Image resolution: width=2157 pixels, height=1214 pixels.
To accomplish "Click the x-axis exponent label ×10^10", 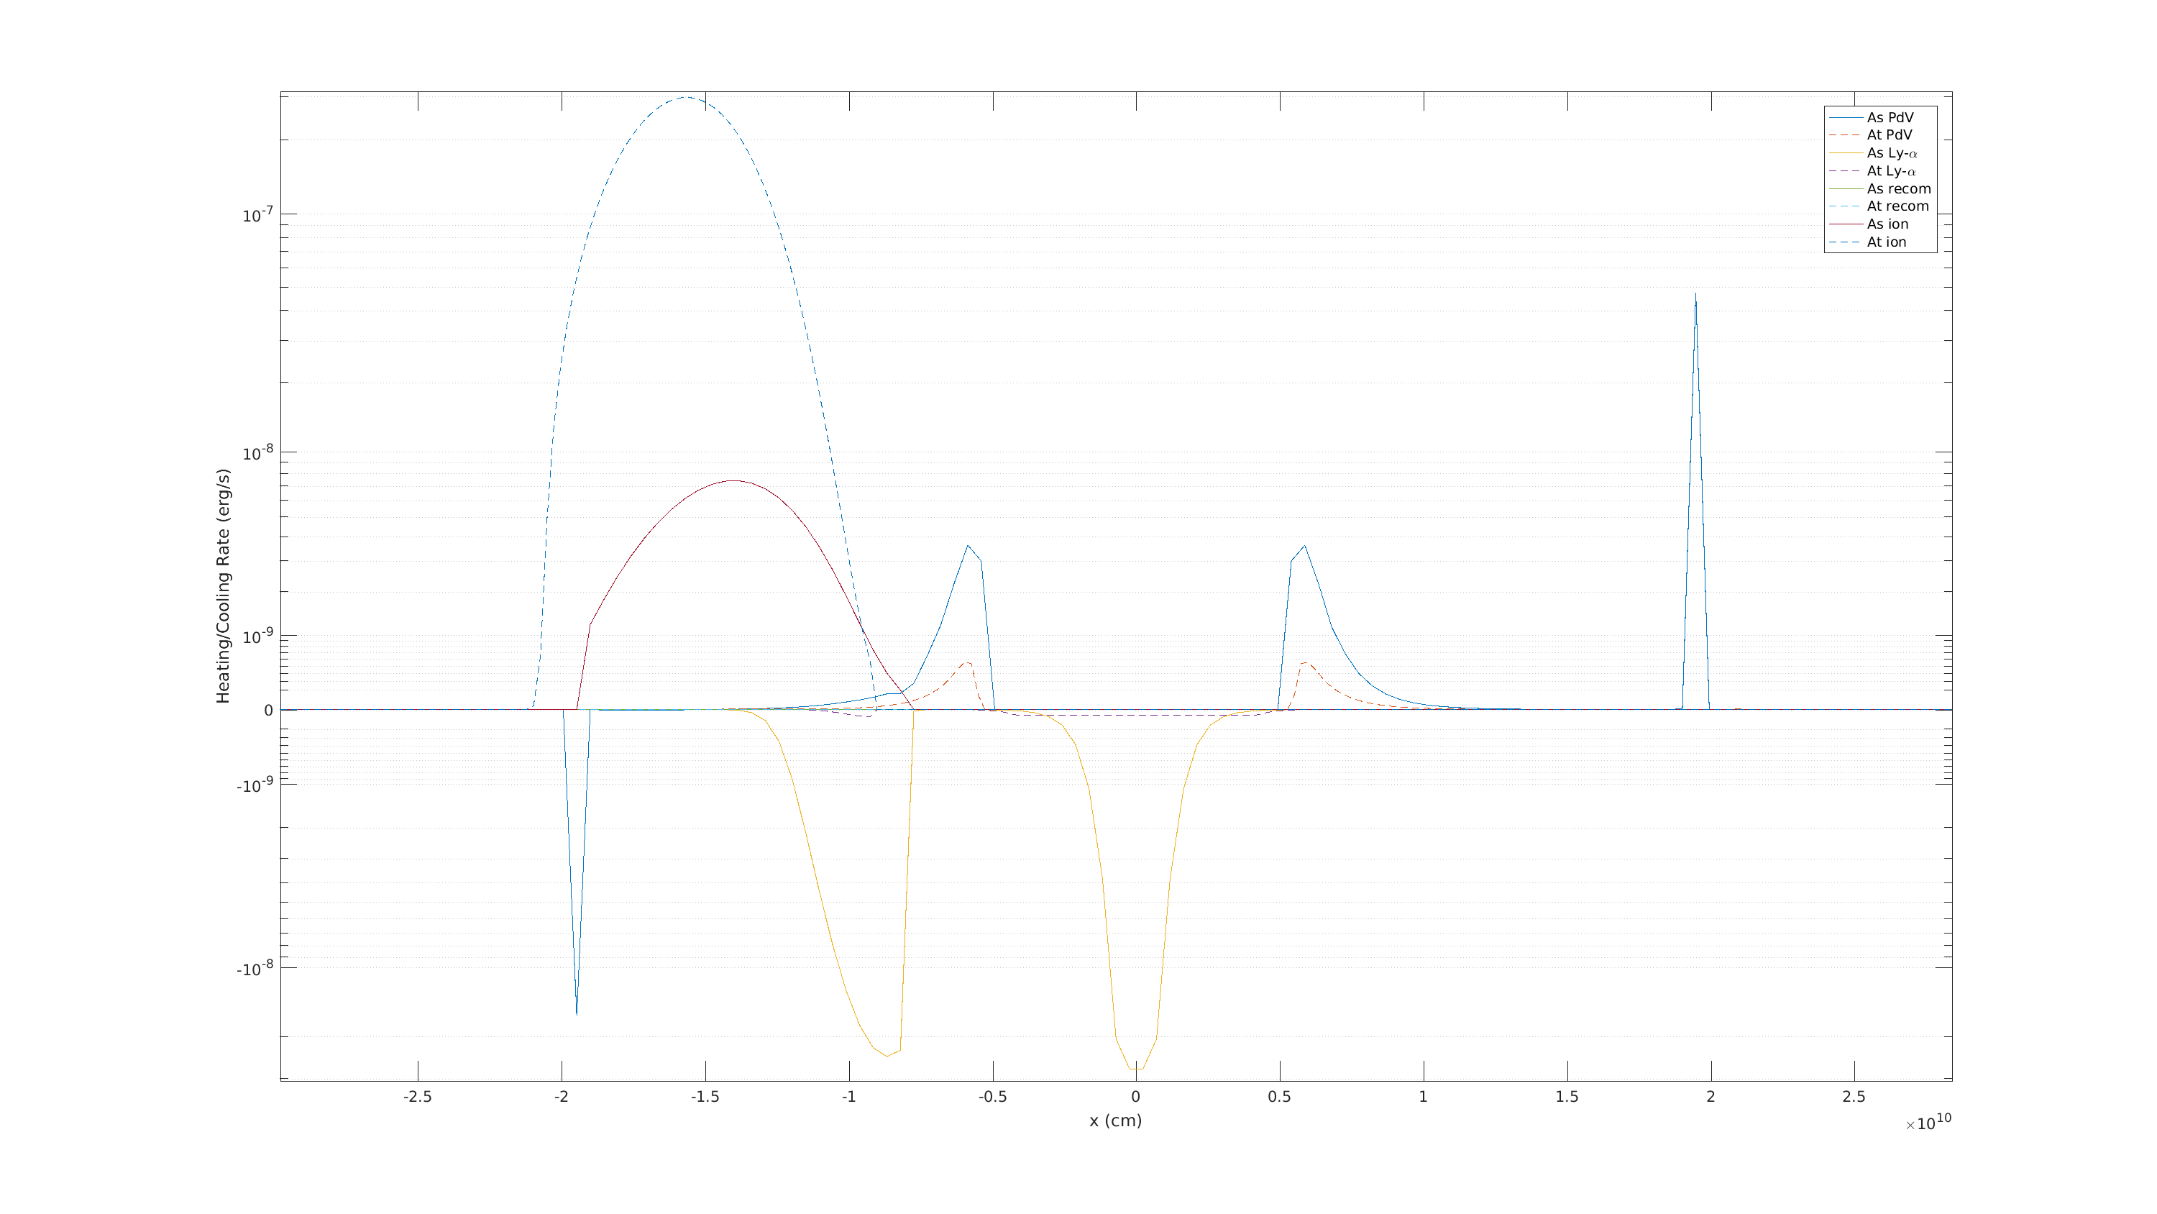I will coord(1928,1123).
